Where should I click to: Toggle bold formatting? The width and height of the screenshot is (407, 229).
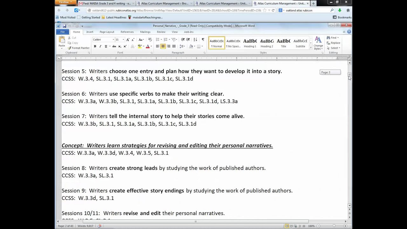pyautogui.click(x=95, y=46)
